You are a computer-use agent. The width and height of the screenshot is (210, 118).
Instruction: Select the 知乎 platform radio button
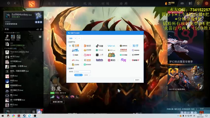130,46
